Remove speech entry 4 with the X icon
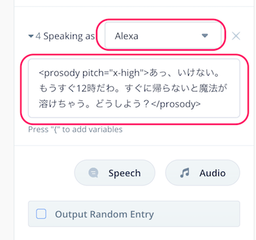This screenshot has height=240, width=256. pyautogui.click(x=236, y=36)
